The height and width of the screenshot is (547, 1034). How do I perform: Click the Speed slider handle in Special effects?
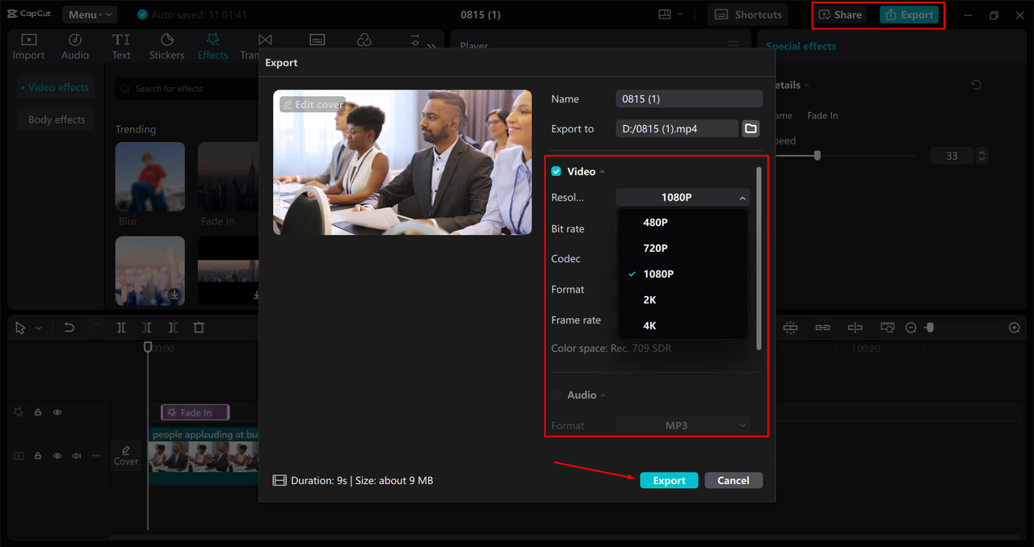[x=818, y=156]
